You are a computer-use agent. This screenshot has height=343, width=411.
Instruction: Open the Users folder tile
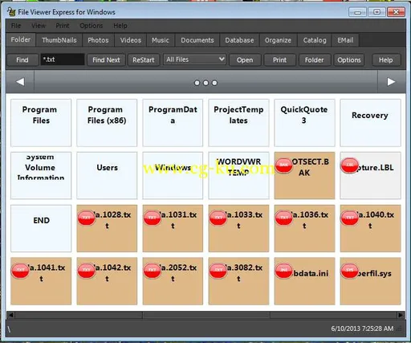click(107, 175)
